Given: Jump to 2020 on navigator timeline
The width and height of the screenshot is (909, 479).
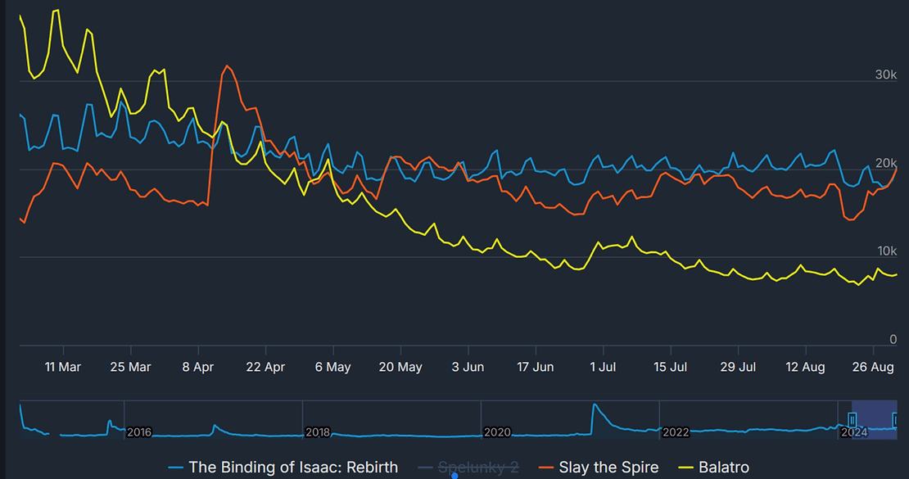Looking at the screenshot, I should click(x=497, y=432).
